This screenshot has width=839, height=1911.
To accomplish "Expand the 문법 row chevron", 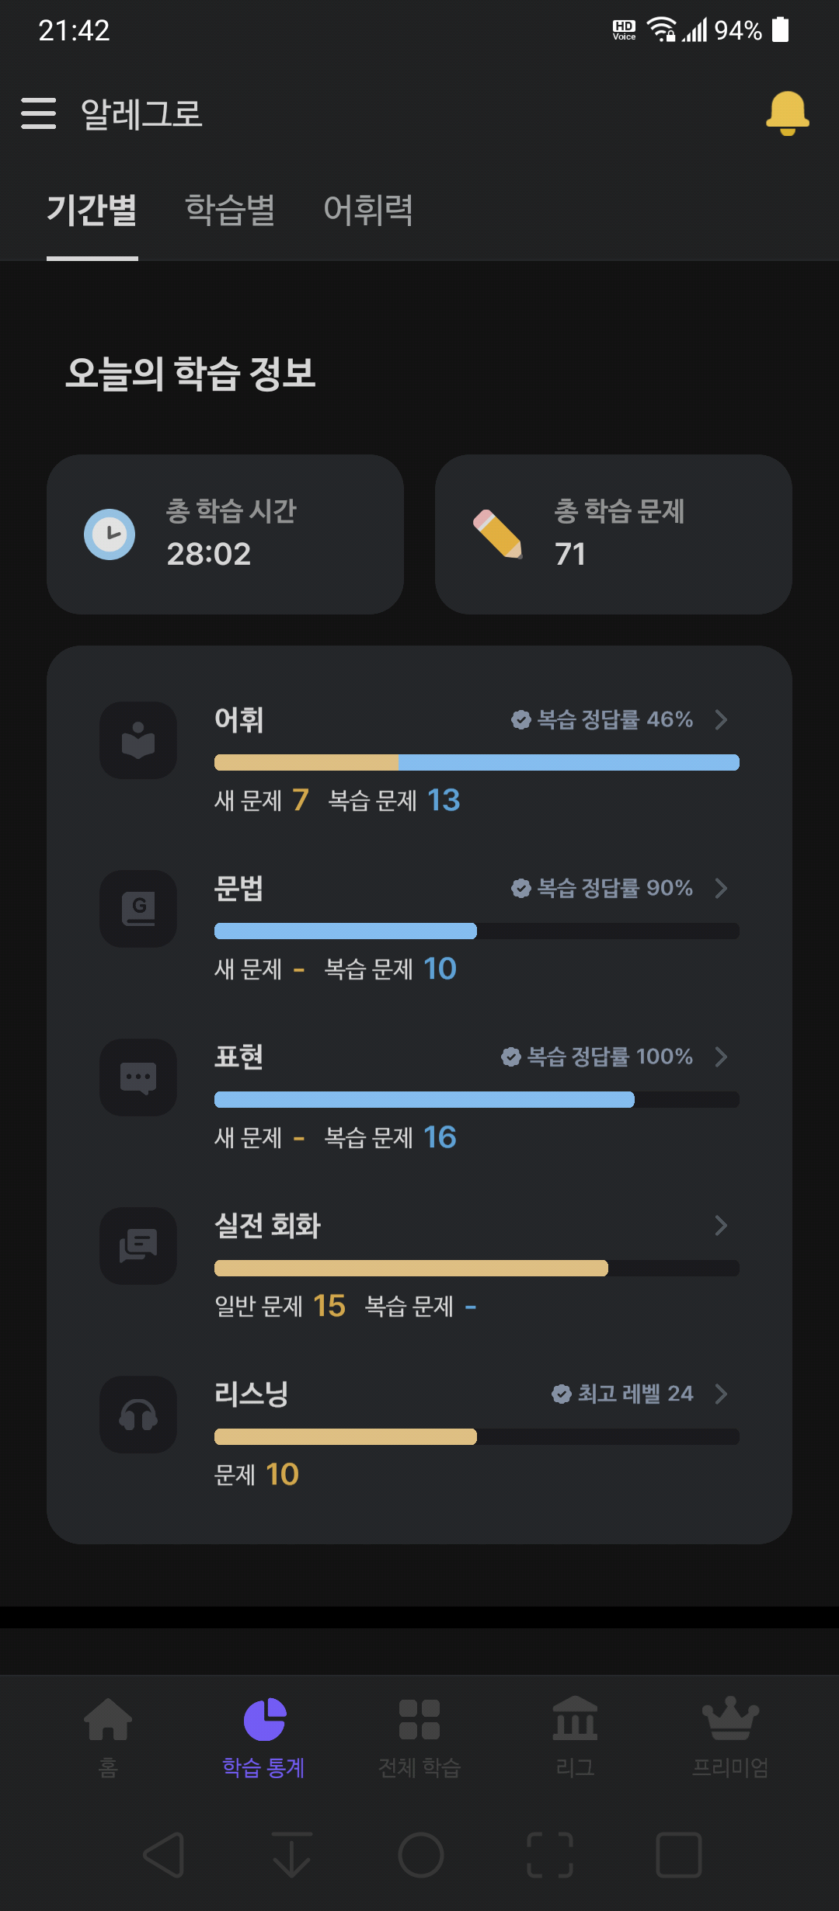I will point(721,888).
